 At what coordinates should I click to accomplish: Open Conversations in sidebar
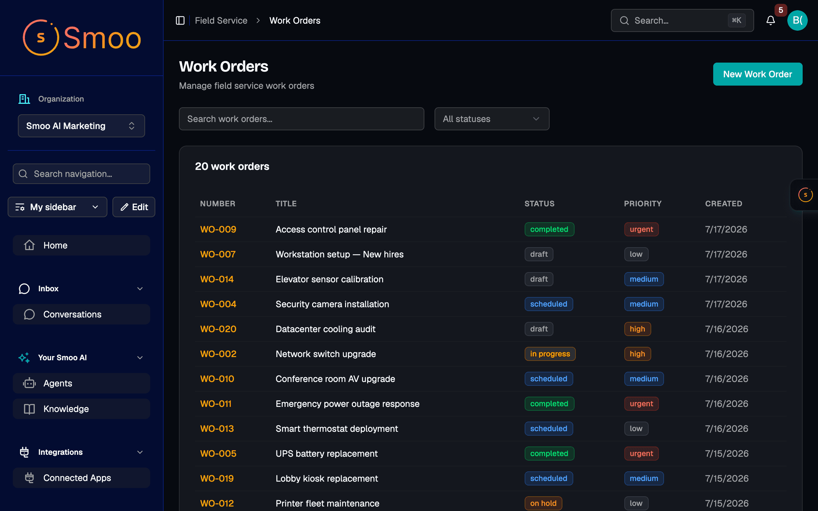[x=81, y=314]
